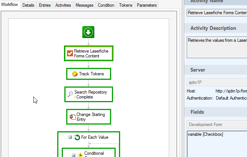Select variable [Checkbox] in the Fields list

tap(205, 134)
